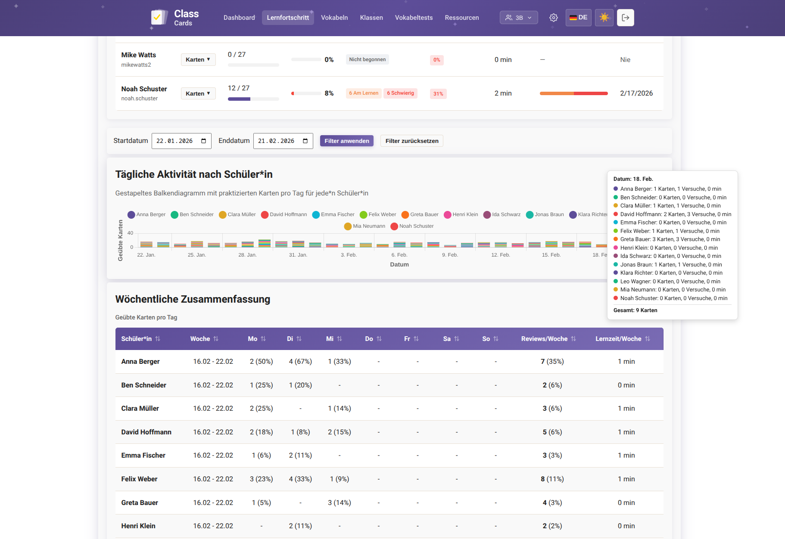Click the Filter zurücksetzen button
The image size is (785, 539).
pyautogui.click(x=411, y=141)
